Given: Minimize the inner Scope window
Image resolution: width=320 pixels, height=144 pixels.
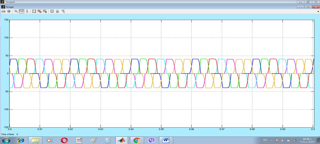Looking at the screenshot, I should [301, 7].
